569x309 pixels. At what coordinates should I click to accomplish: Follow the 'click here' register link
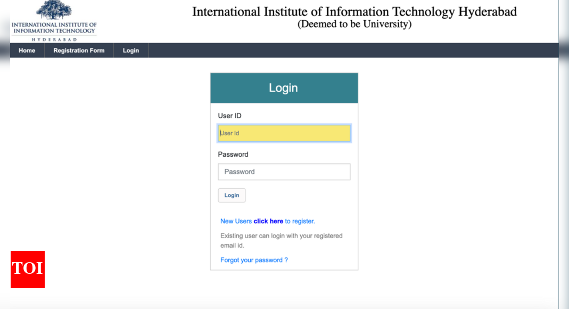268,221
